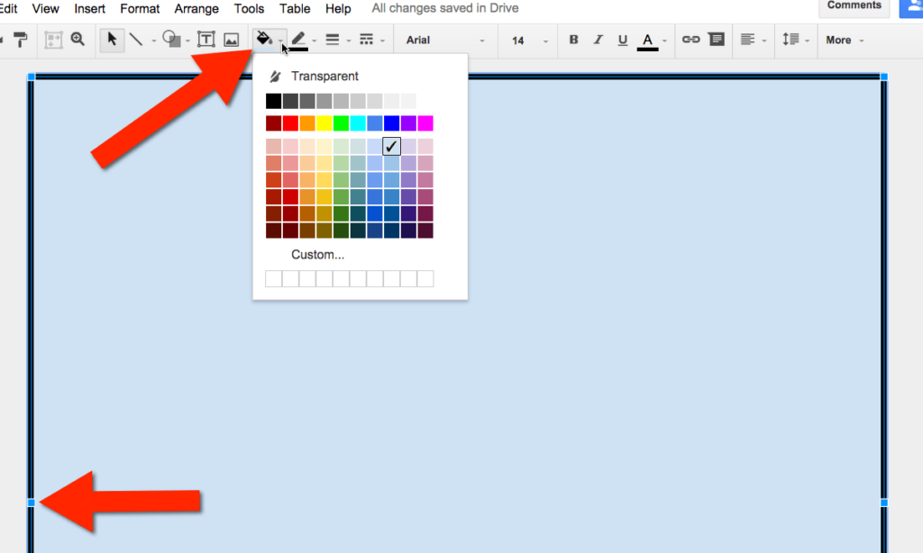923x553 pixels.
Task: Toggle bold formatting
Action: [573, 40]
